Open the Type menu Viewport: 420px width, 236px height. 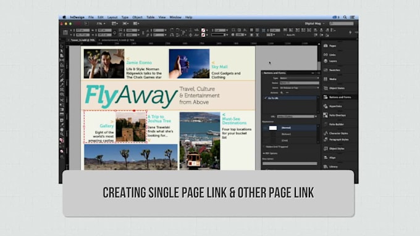[x=125, y=17]
